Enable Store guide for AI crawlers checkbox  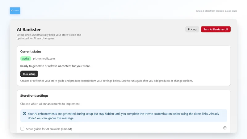click(x=22, y=129)
